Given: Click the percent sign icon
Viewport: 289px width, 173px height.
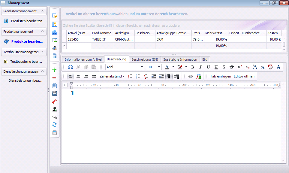Looking at the screenshot, I should [55, 117].
